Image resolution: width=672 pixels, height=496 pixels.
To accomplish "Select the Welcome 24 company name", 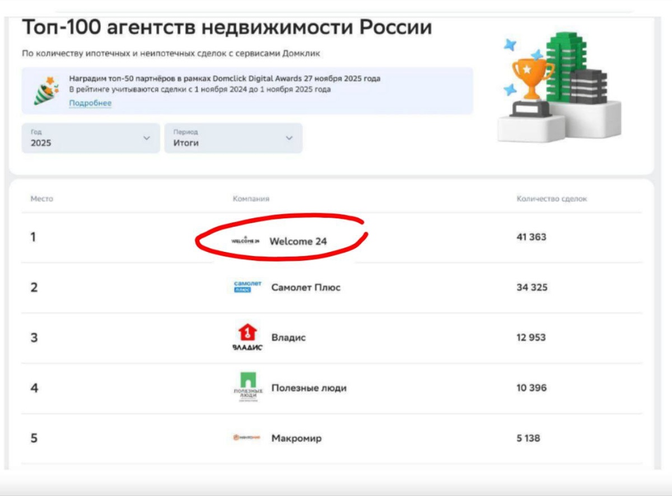I will click(x=298, y=242).
